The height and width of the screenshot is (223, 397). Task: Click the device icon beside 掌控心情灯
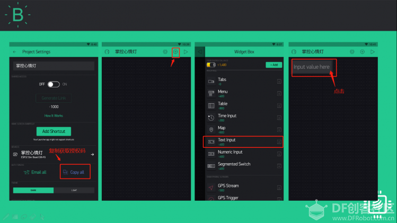15,154
